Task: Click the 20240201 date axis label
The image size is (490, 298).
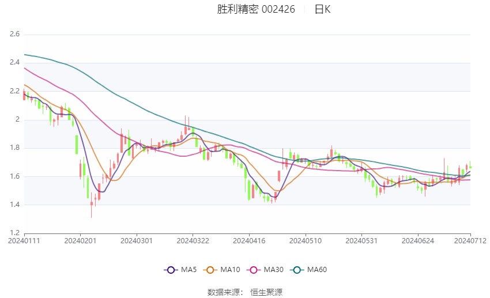Action: (x=80, y=241)
